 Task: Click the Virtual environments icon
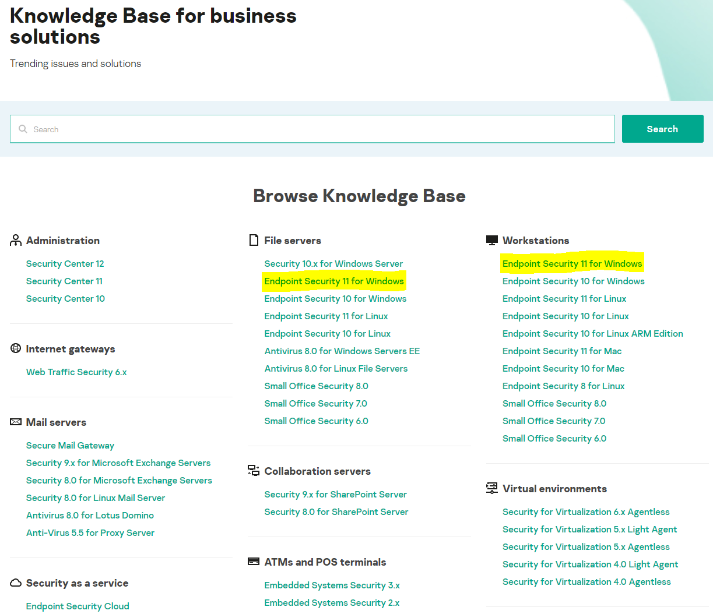pyautogui.click(x=492, y=488)
